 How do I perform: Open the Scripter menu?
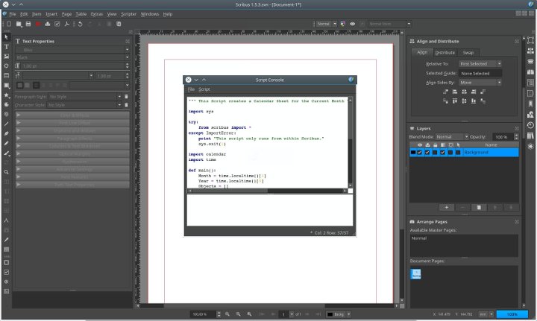[x=129, y=13]
